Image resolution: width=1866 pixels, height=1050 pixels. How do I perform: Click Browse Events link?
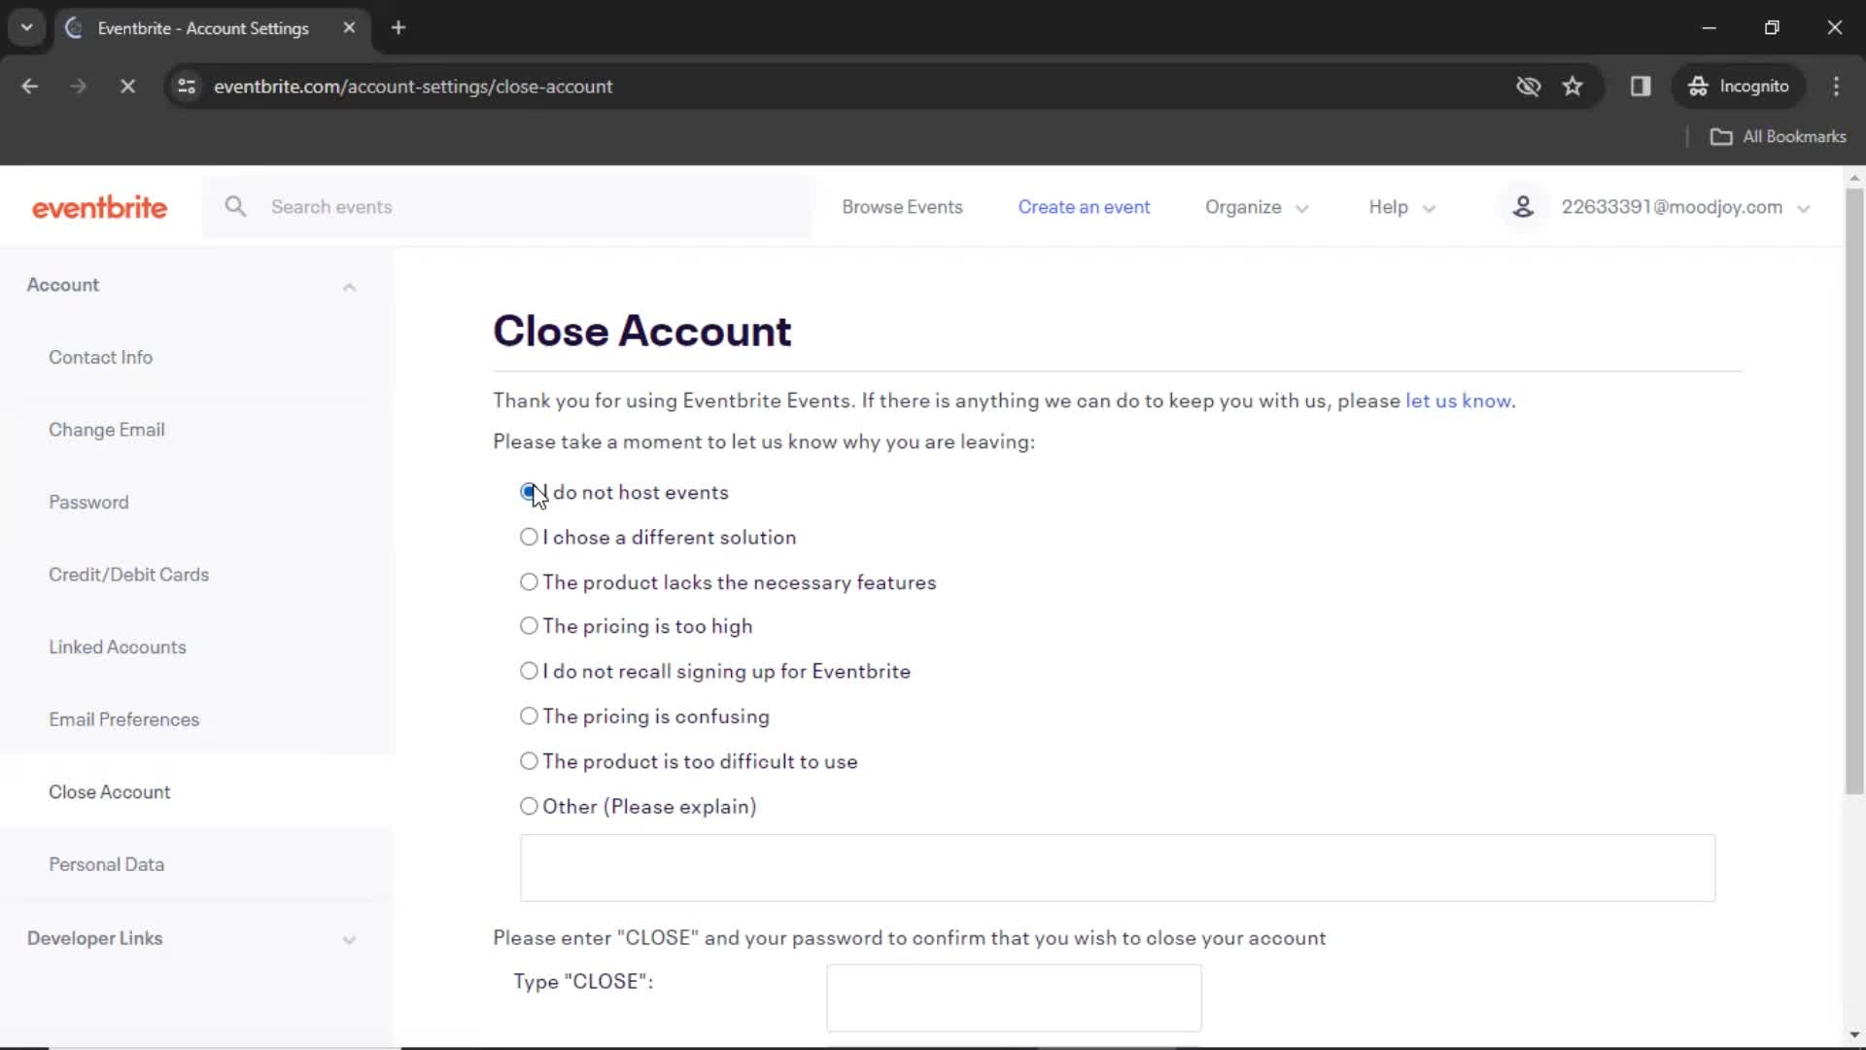[902, 207]
